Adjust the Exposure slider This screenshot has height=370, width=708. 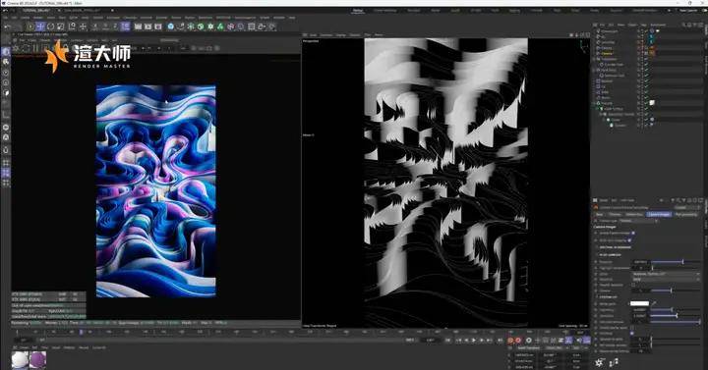point(676,262)
